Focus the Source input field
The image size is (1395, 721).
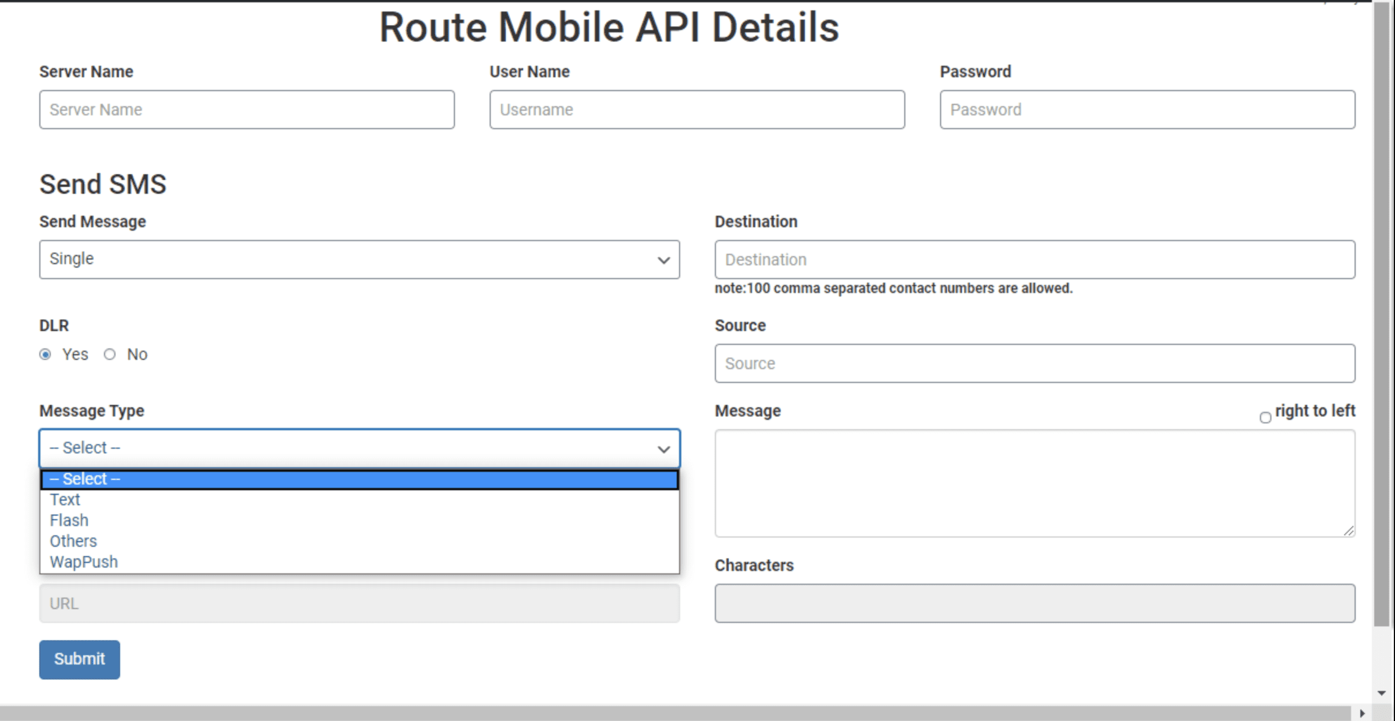[1034, 363]
